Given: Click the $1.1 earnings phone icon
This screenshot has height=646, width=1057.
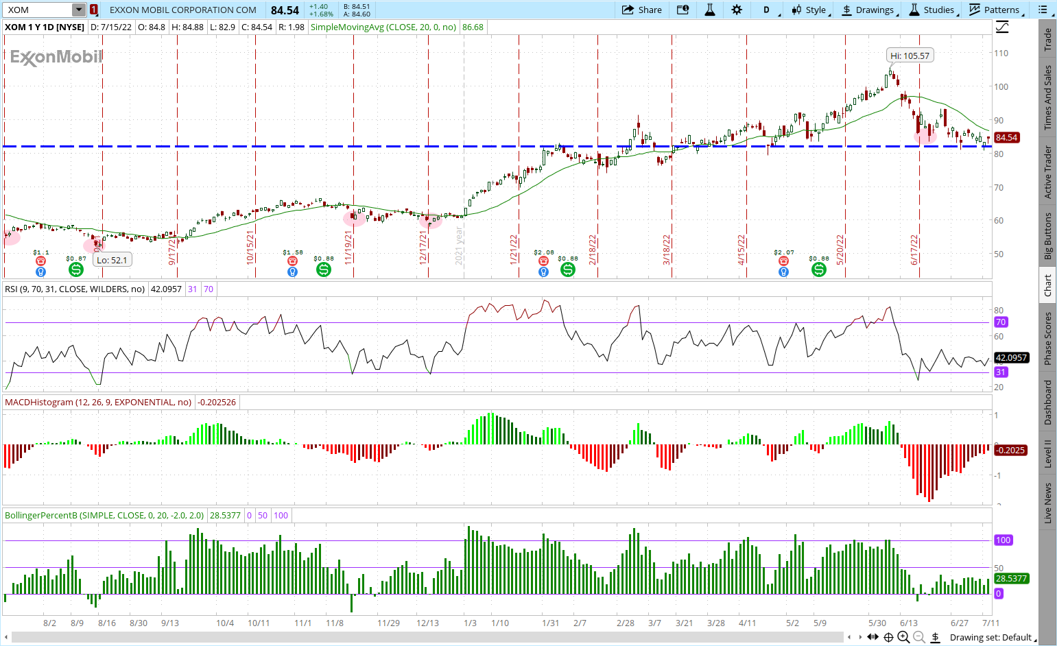Looking at the screenshot, I should (x=40, y=261).
